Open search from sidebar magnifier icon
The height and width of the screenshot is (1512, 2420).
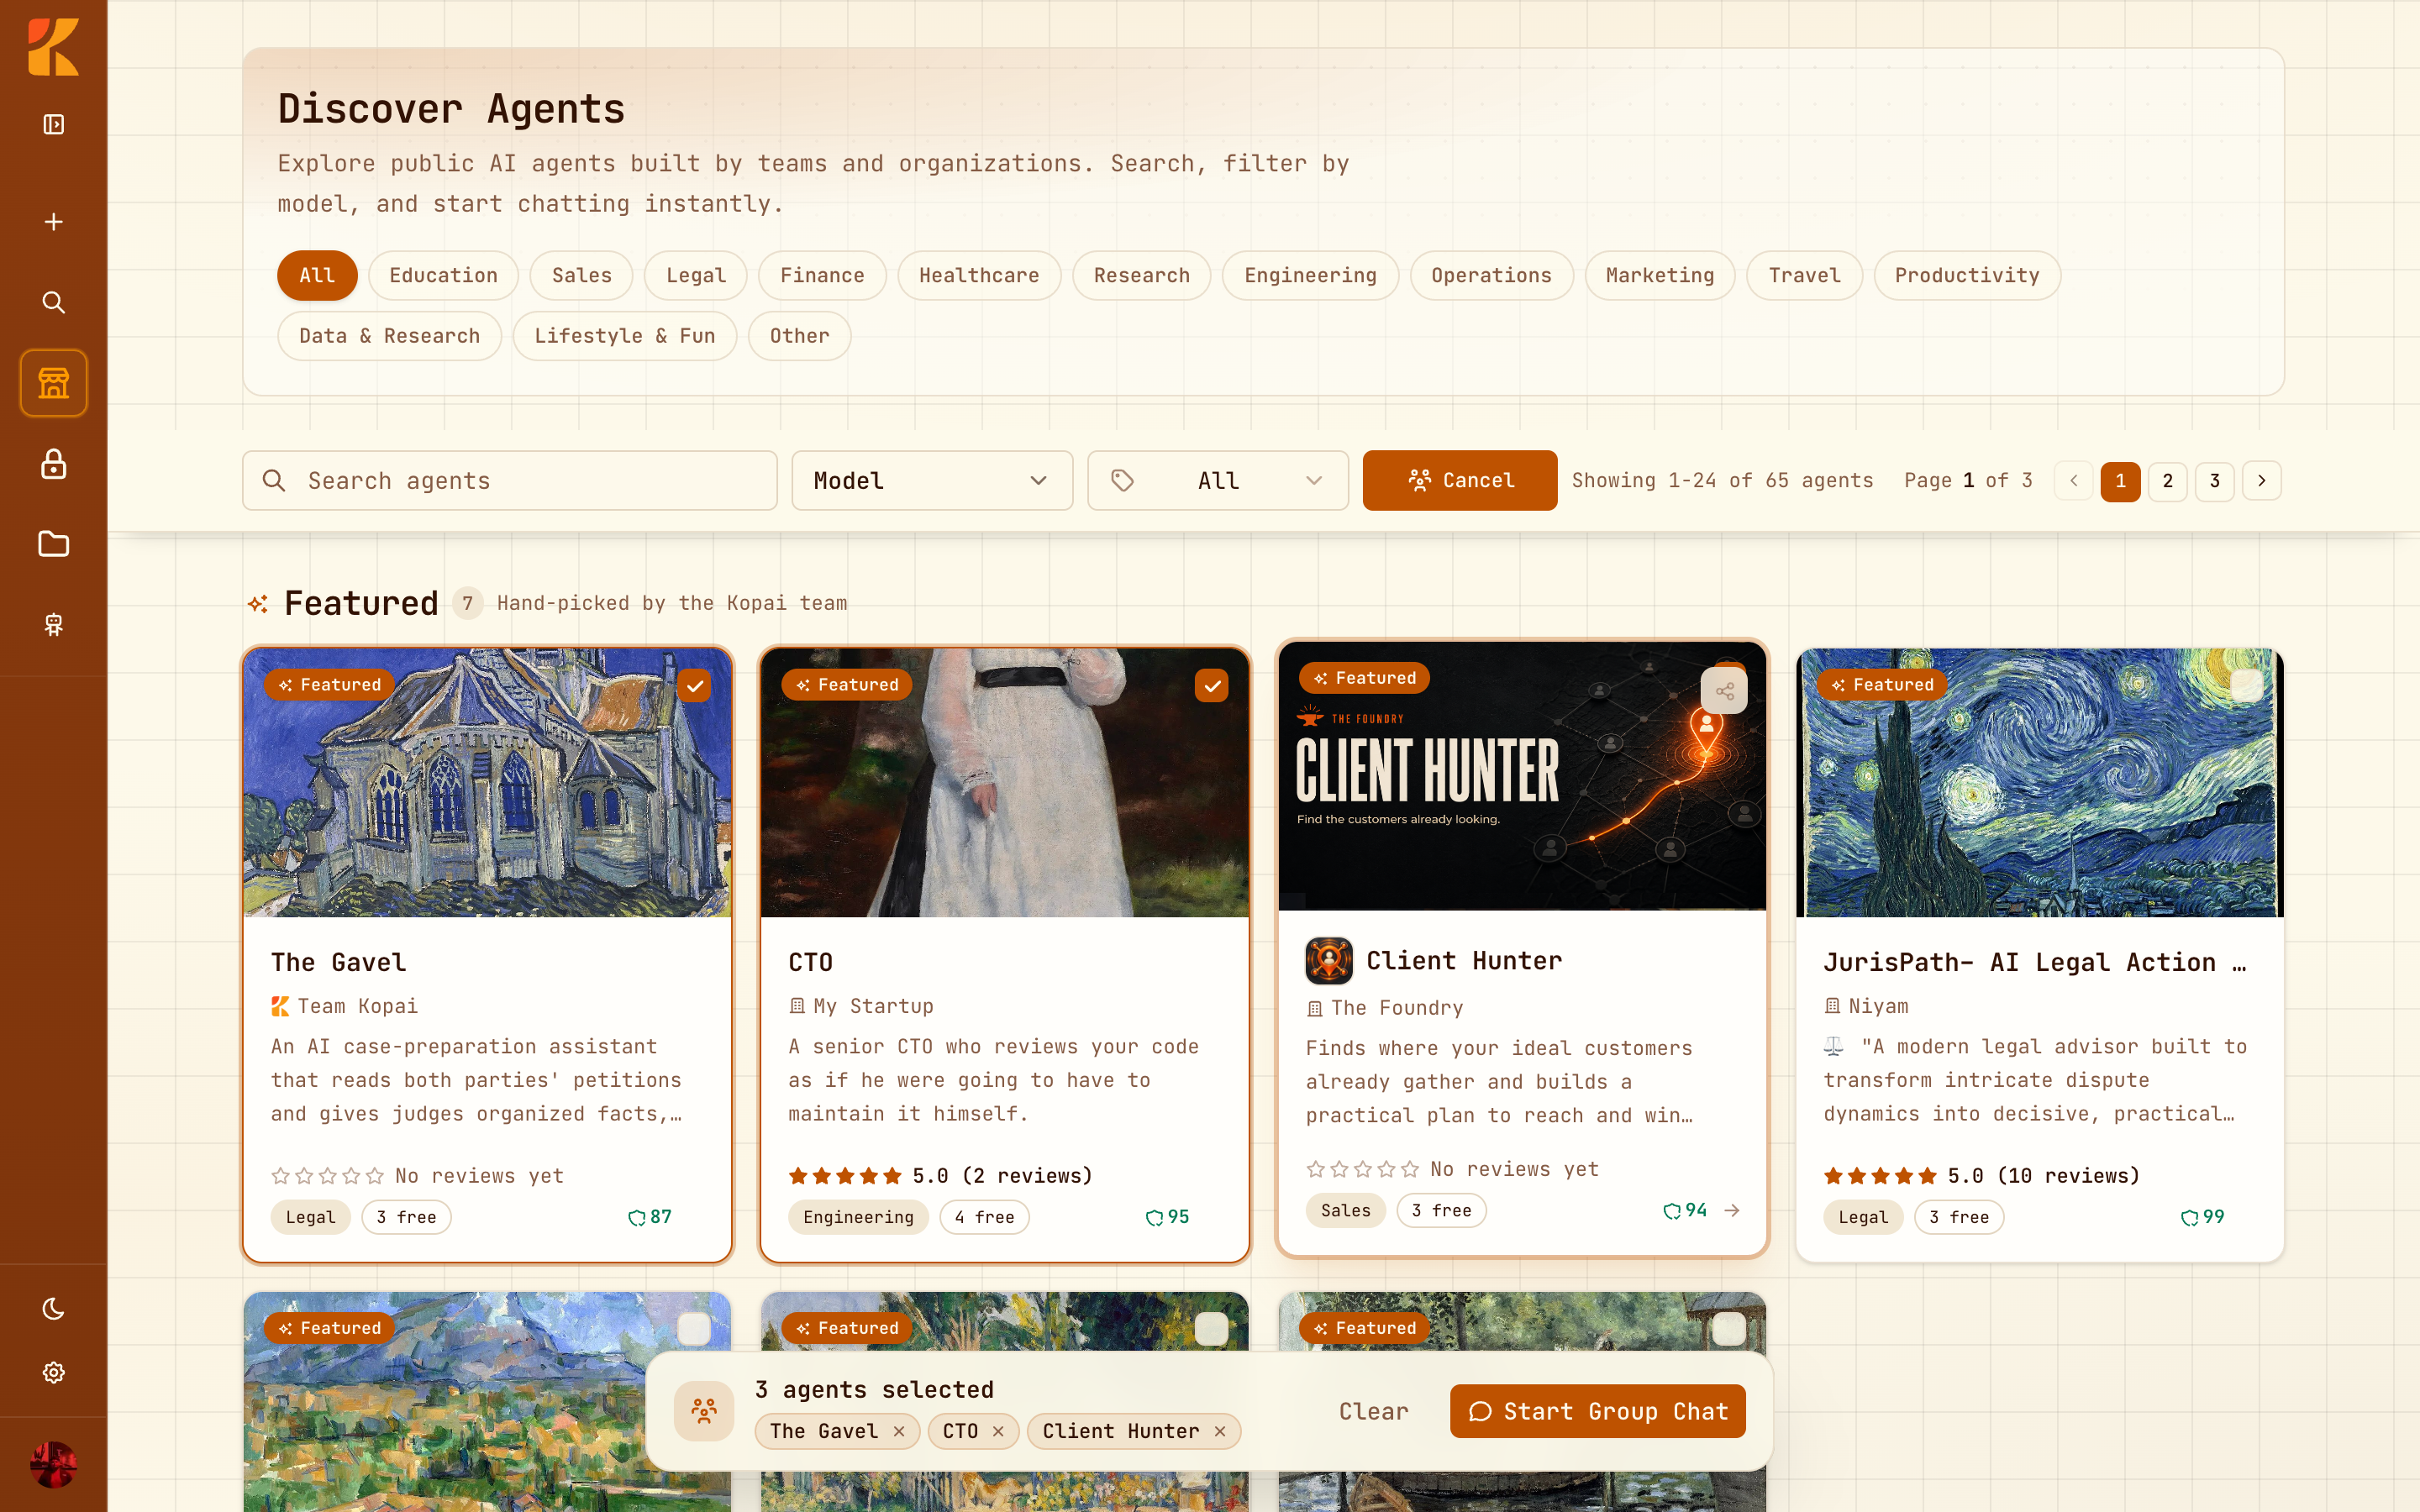click(53, 302)
